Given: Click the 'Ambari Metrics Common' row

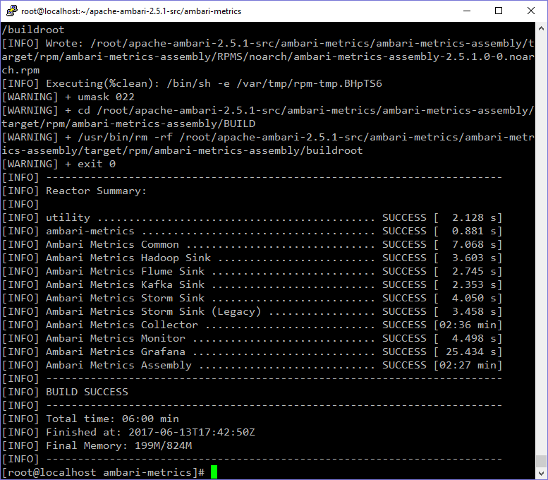Looking at the screenshot, I should click(252, 244).
